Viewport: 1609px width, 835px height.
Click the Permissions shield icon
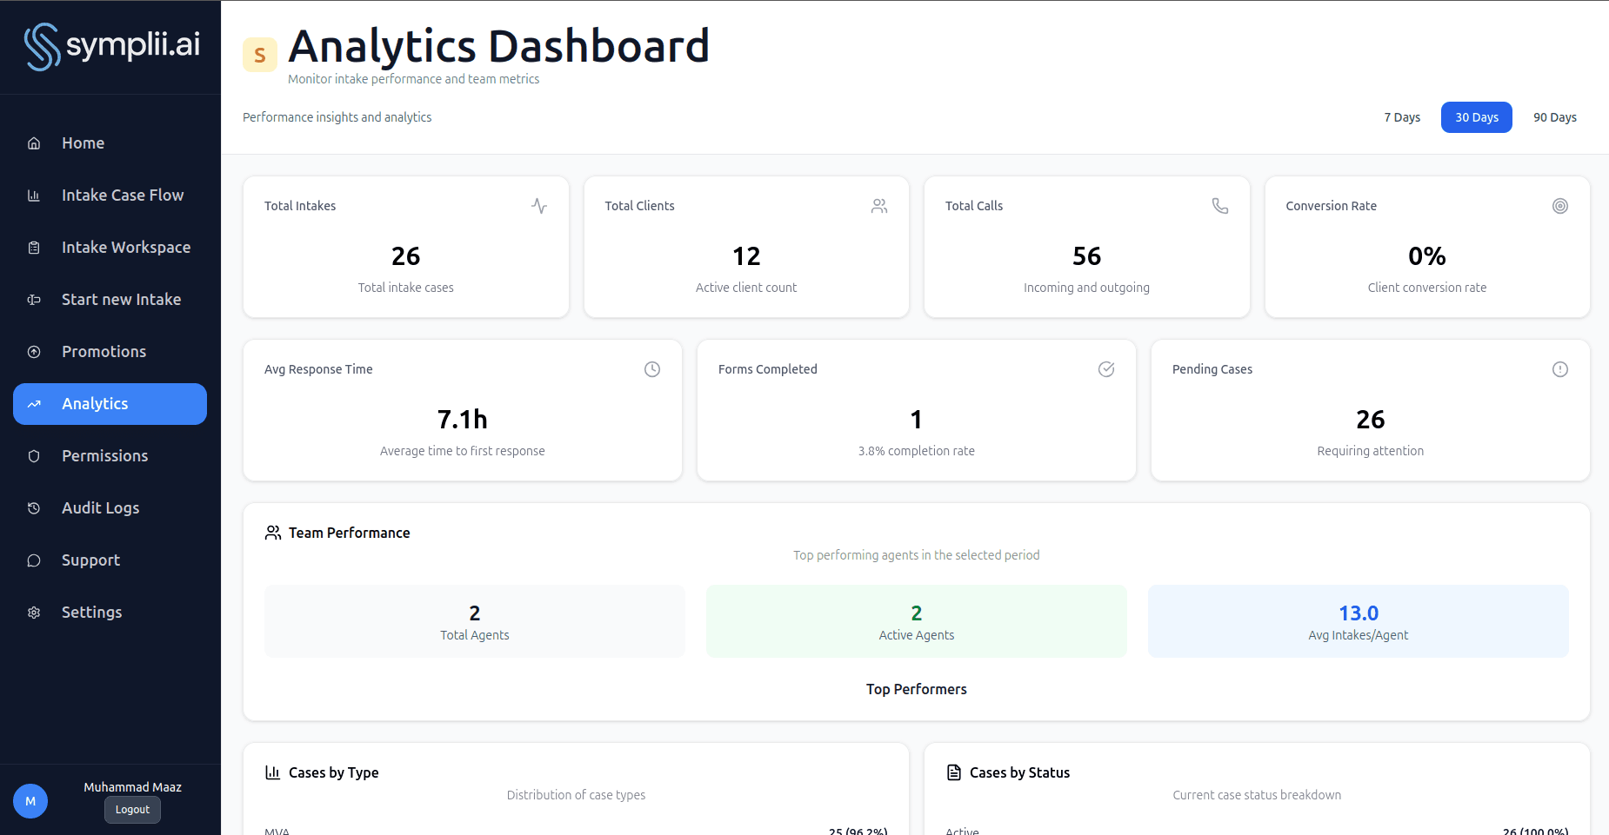[33, 455]
